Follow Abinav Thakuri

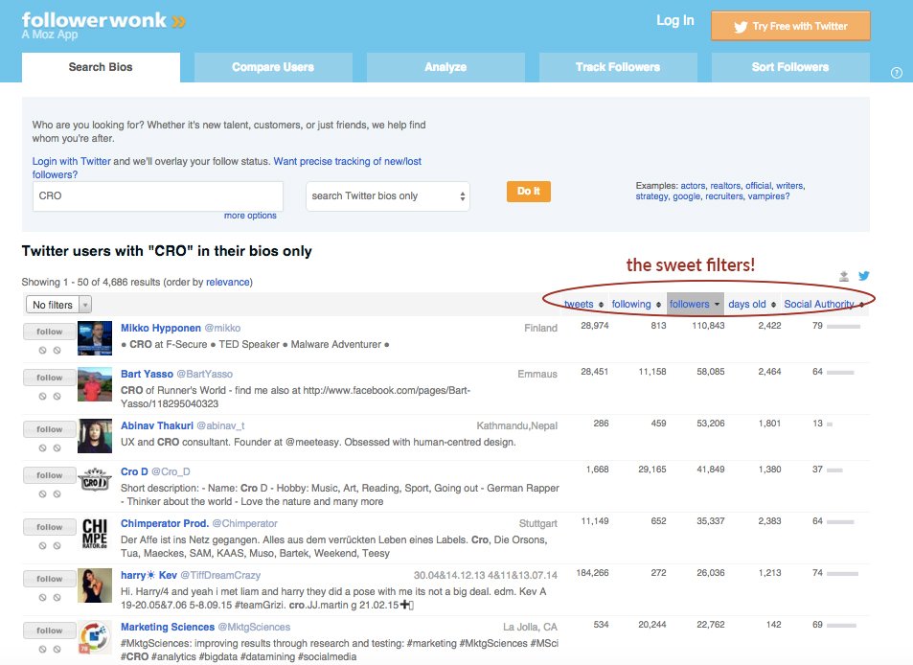(50, 429)
